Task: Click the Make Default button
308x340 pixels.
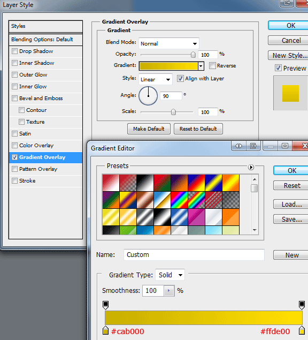Action: 149,129
